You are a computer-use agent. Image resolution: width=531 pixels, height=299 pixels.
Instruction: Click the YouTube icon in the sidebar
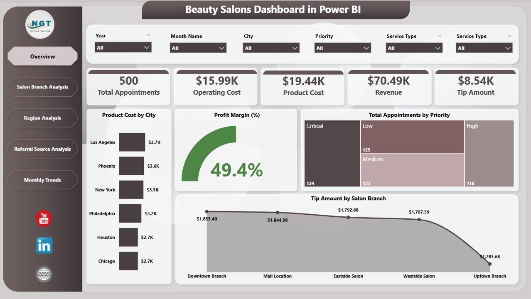click(43, 218)
